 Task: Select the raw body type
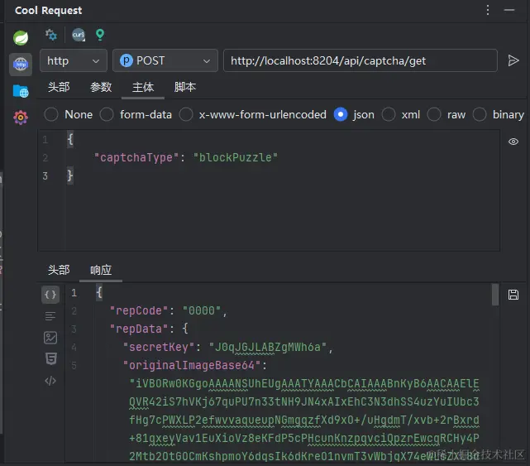(446, 114)
